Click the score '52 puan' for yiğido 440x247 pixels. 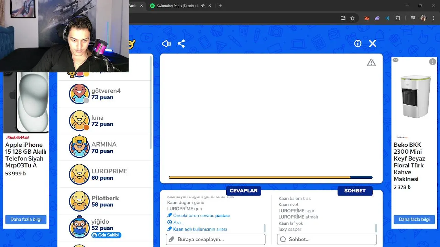[x=102, y=228]
